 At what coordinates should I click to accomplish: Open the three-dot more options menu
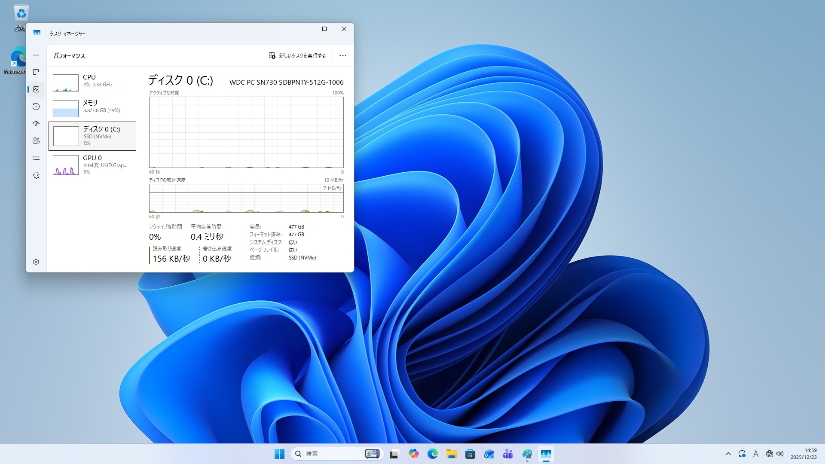[342, 56]
